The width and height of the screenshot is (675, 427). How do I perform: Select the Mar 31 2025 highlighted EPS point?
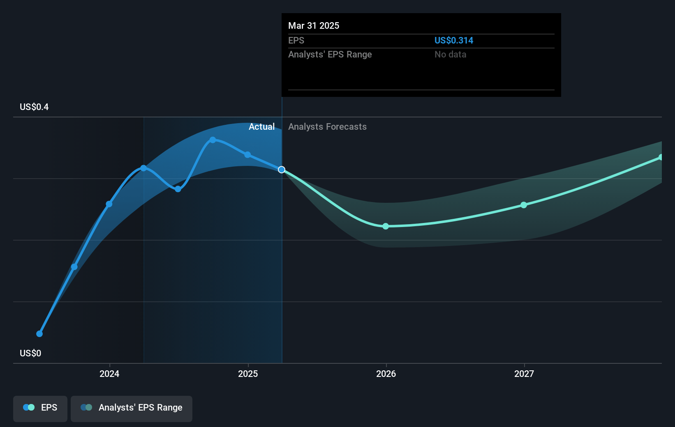(282, 170)
